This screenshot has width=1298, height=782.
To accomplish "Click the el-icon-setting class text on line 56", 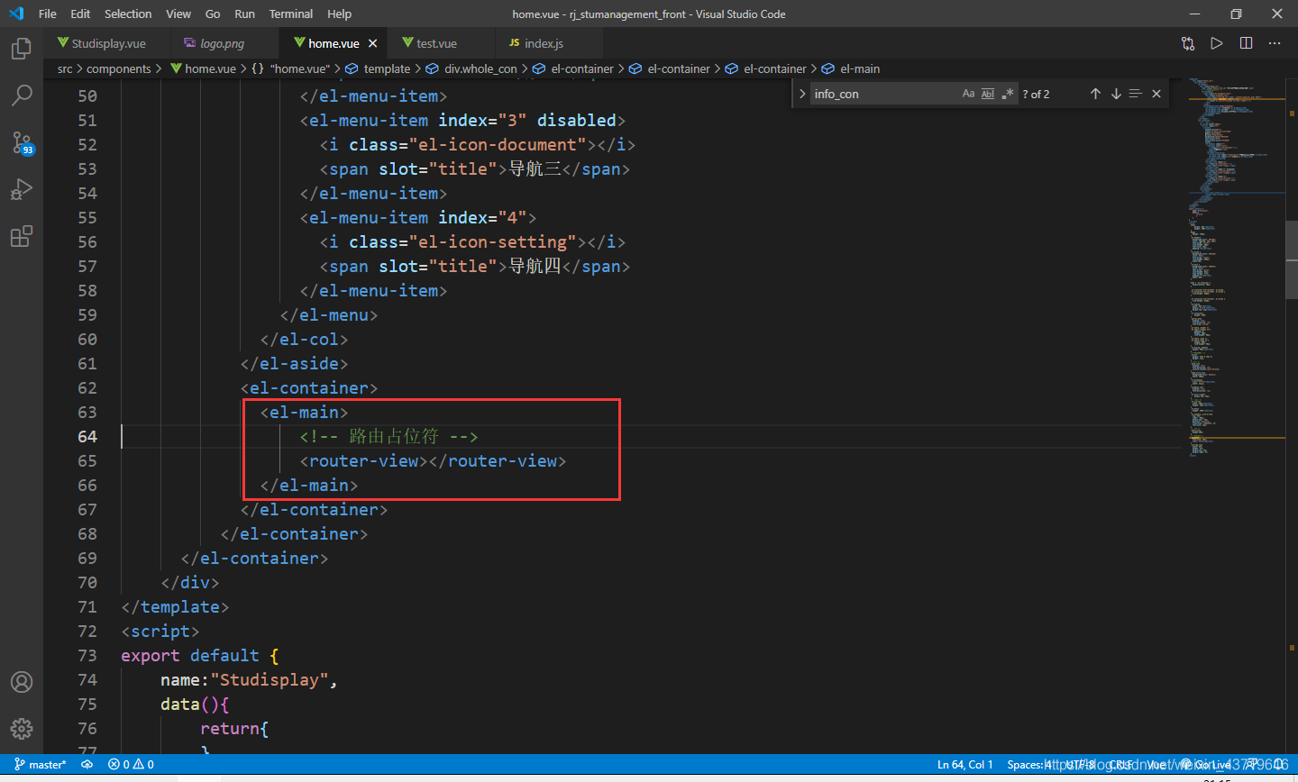I will pyautogui.click(x=493, y=241).
